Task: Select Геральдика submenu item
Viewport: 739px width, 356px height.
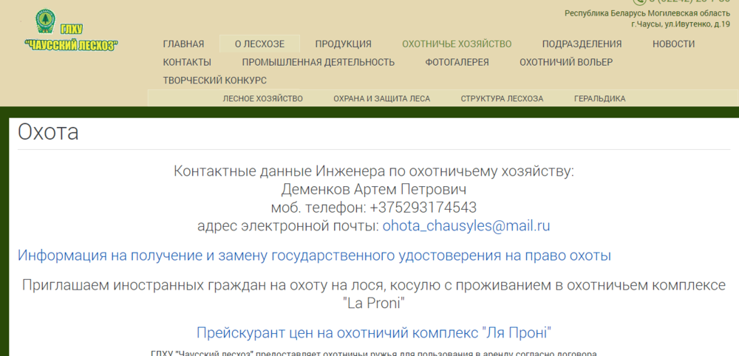Action: pos(599,98)
